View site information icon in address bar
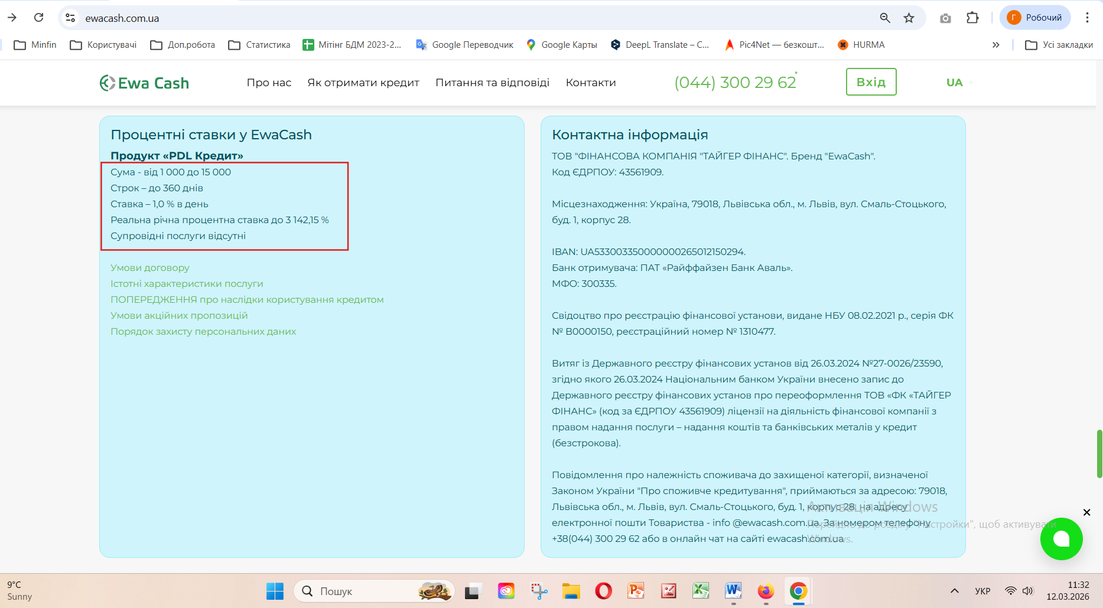 coord(70,18)
